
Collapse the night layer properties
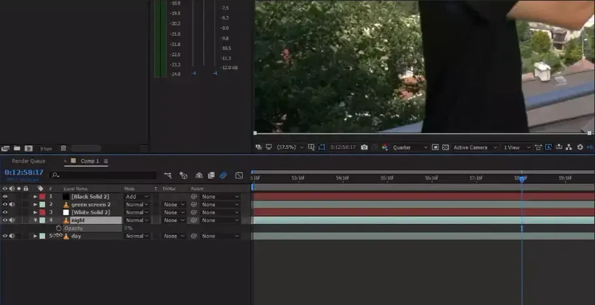35,220
